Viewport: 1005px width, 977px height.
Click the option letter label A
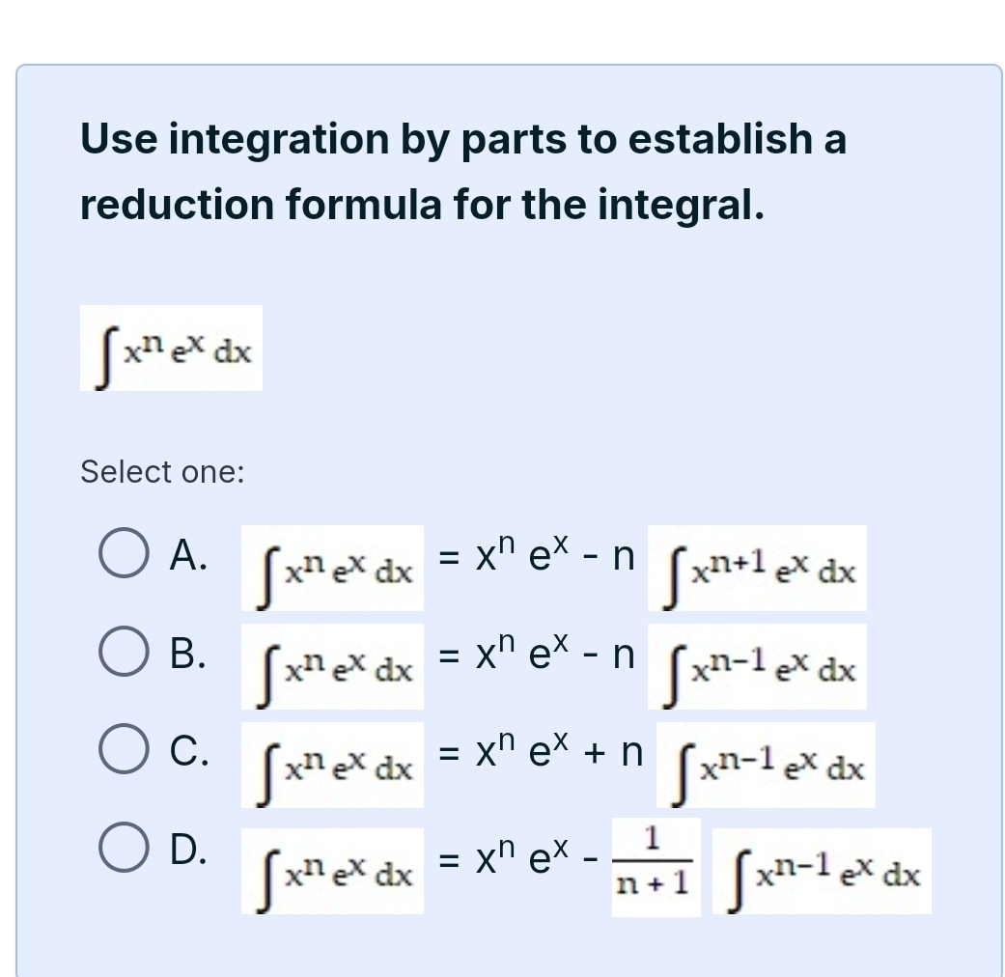point(189,555)
